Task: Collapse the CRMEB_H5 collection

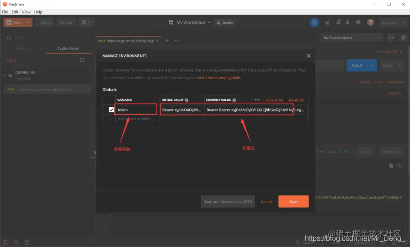Action: click(5, 75)
